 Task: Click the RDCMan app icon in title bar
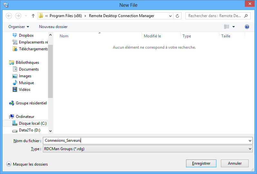click(6, 5)
